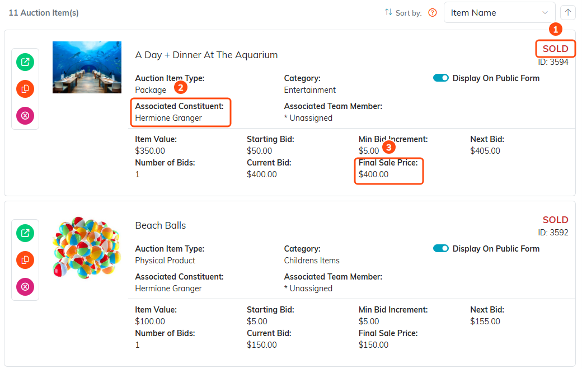Open the Item Name sort dropdown
The image size is (582, 369).
click(x=500, y=13)
